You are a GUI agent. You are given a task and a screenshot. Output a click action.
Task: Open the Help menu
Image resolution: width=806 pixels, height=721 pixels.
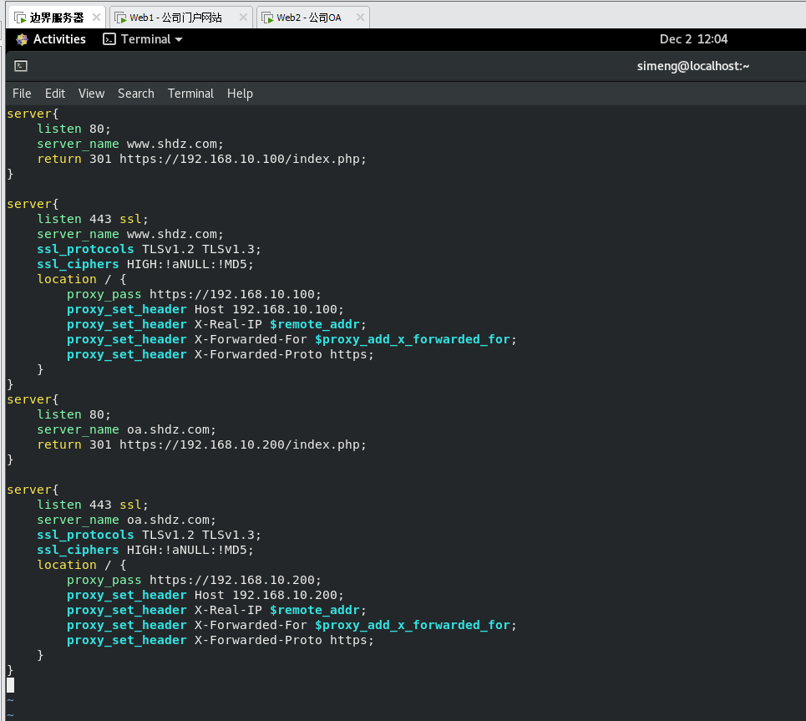(x=240, y=94)
